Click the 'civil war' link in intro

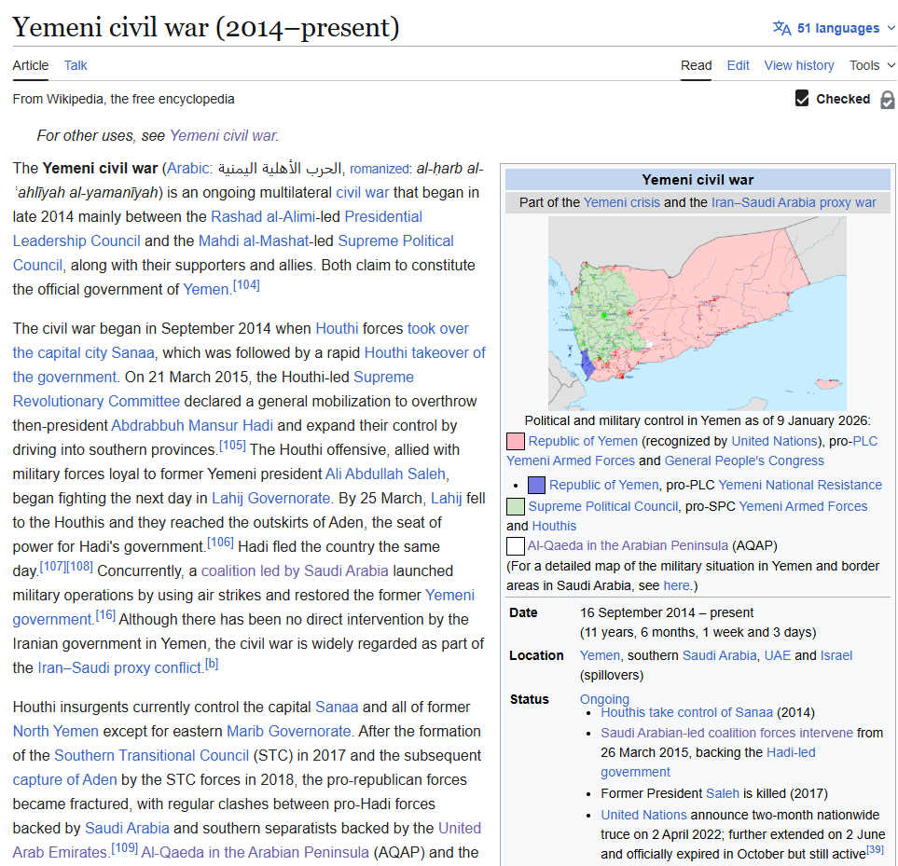pos(362,192)
